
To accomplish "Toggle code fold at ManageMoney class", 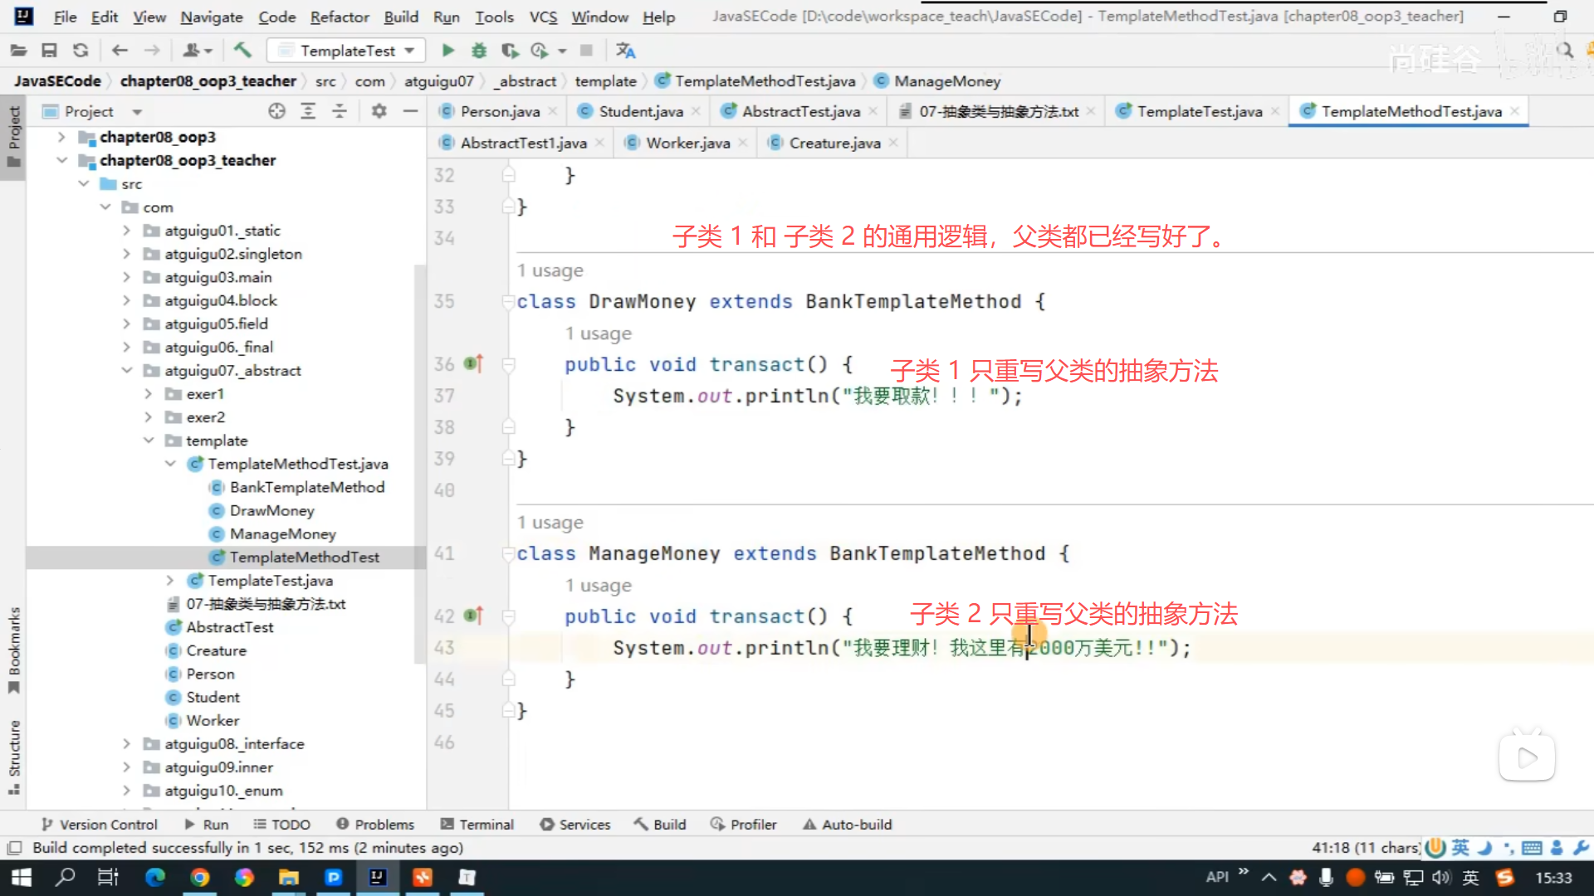I will coord(508,553).
